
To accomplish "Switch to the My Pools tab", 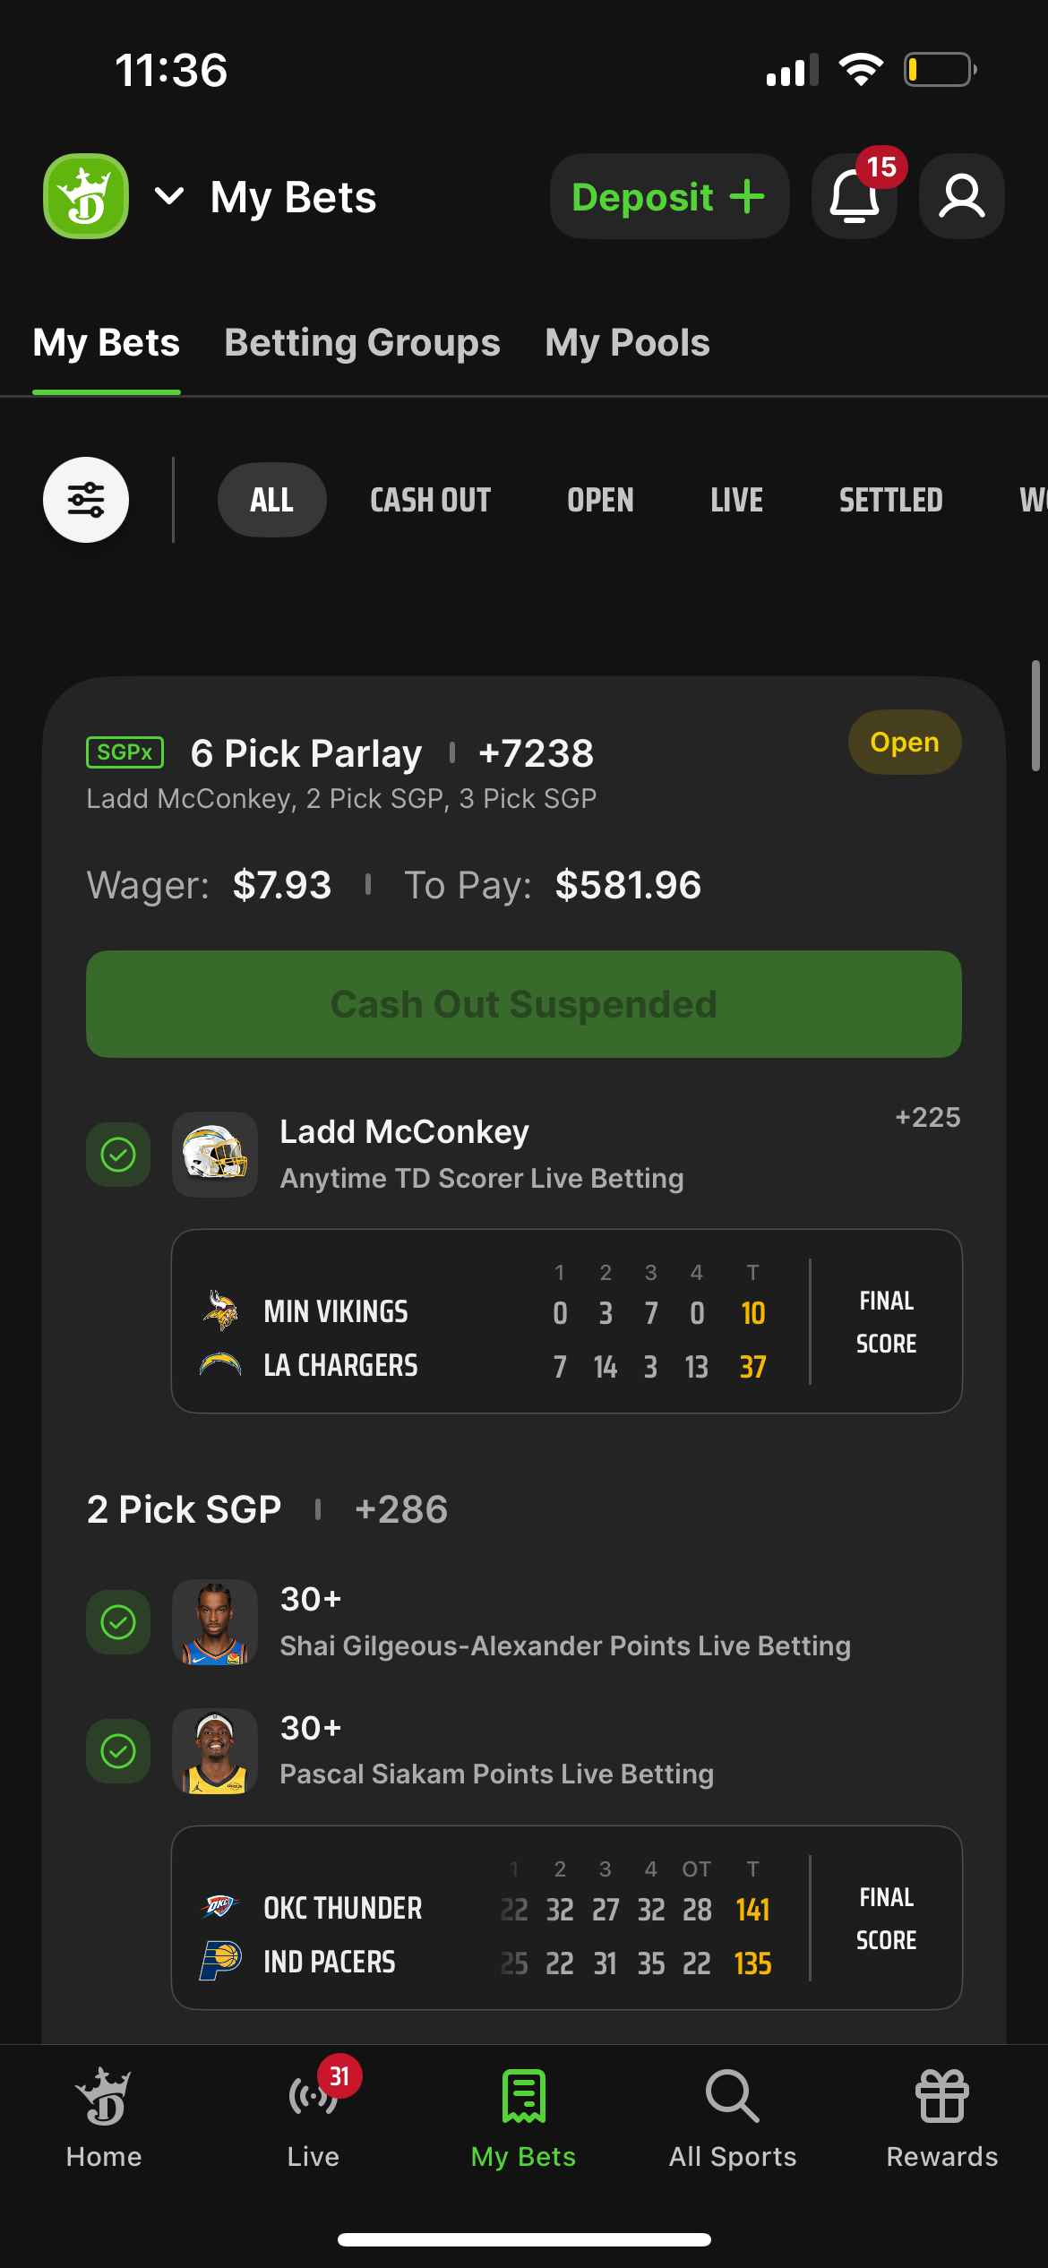I will click(x=627, y=343).
